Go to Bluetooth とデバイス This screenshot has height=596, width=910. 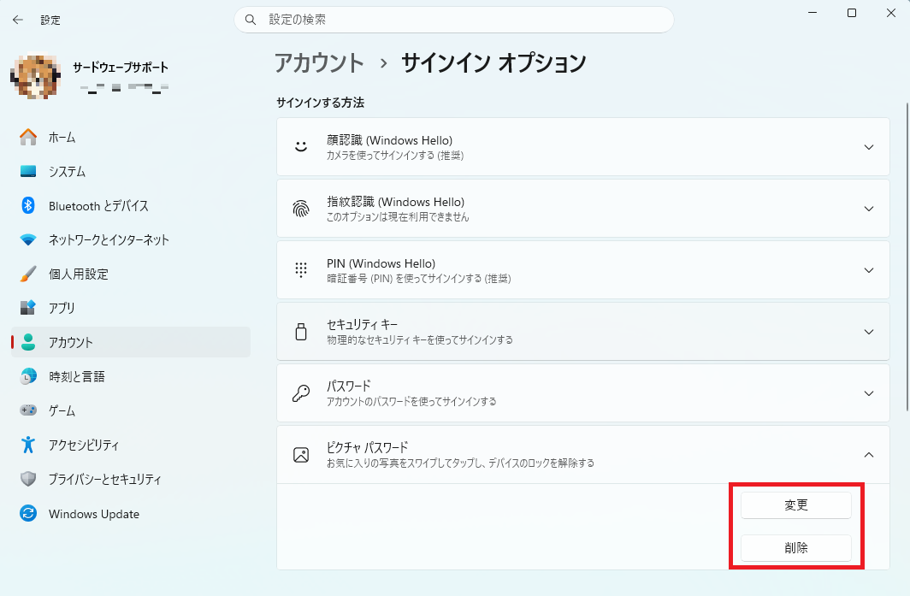click(x=131, y=205)
